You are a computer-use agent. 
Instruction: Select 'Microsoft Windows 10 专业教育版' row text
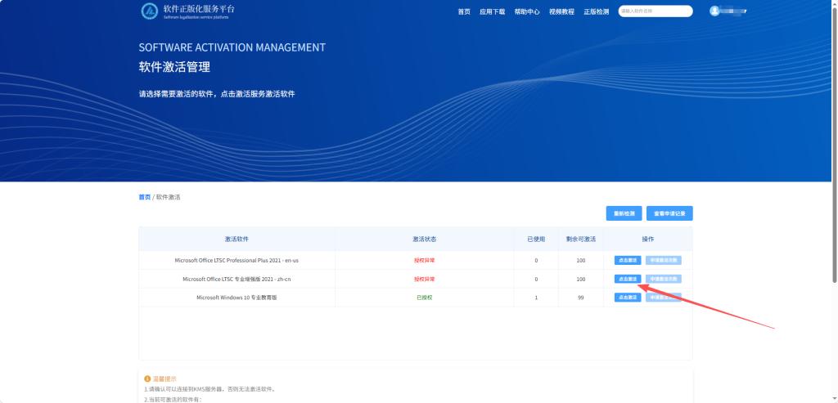[x=237, y=298]
